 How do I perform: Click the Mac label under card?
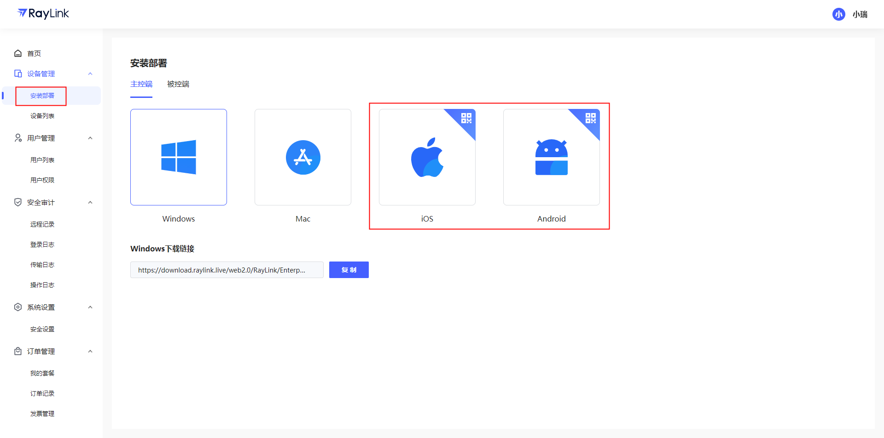pyautogui.click(x=303, y=219)
